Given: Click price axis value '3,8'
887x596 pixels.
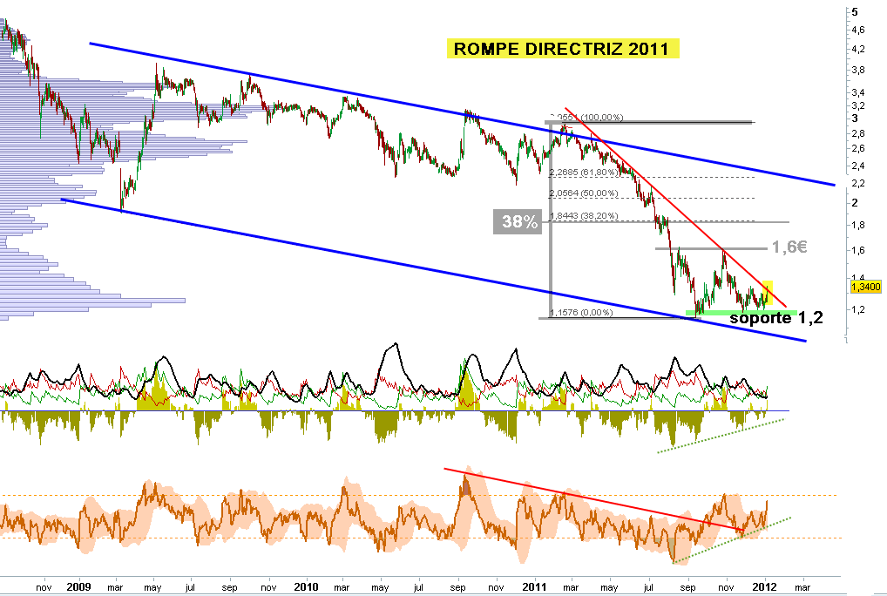Looking at the screenshot, I should (x=858, y=70).
